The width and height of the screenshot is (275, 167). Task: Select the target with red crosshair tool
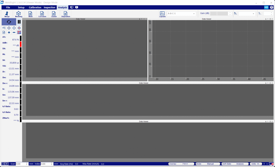coord(19,28)
